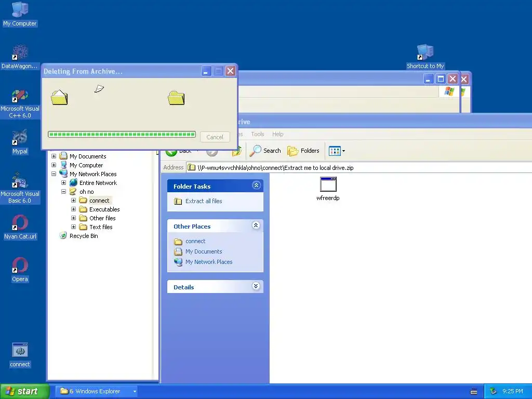
Task: Click the Start button
Action: 25,391
